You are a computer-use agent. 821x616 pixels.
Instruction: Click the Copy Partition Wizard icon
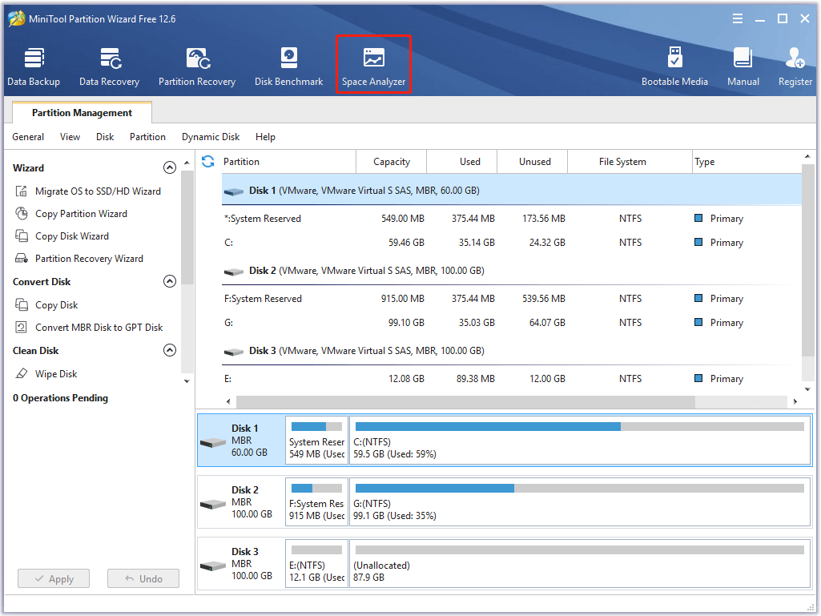[22, 214]
